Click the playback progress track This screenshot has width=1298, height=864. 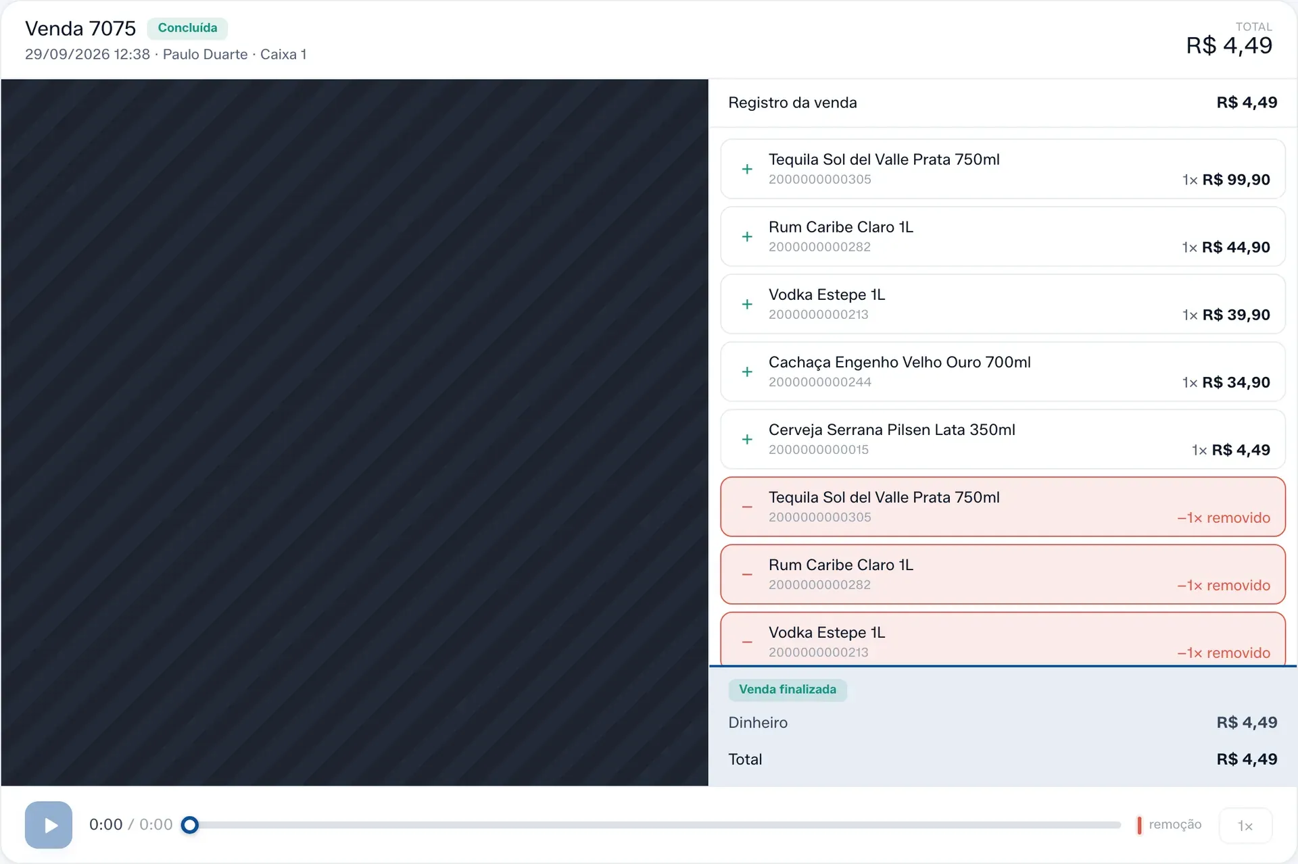pyautogui.click(x=655, y=825)
